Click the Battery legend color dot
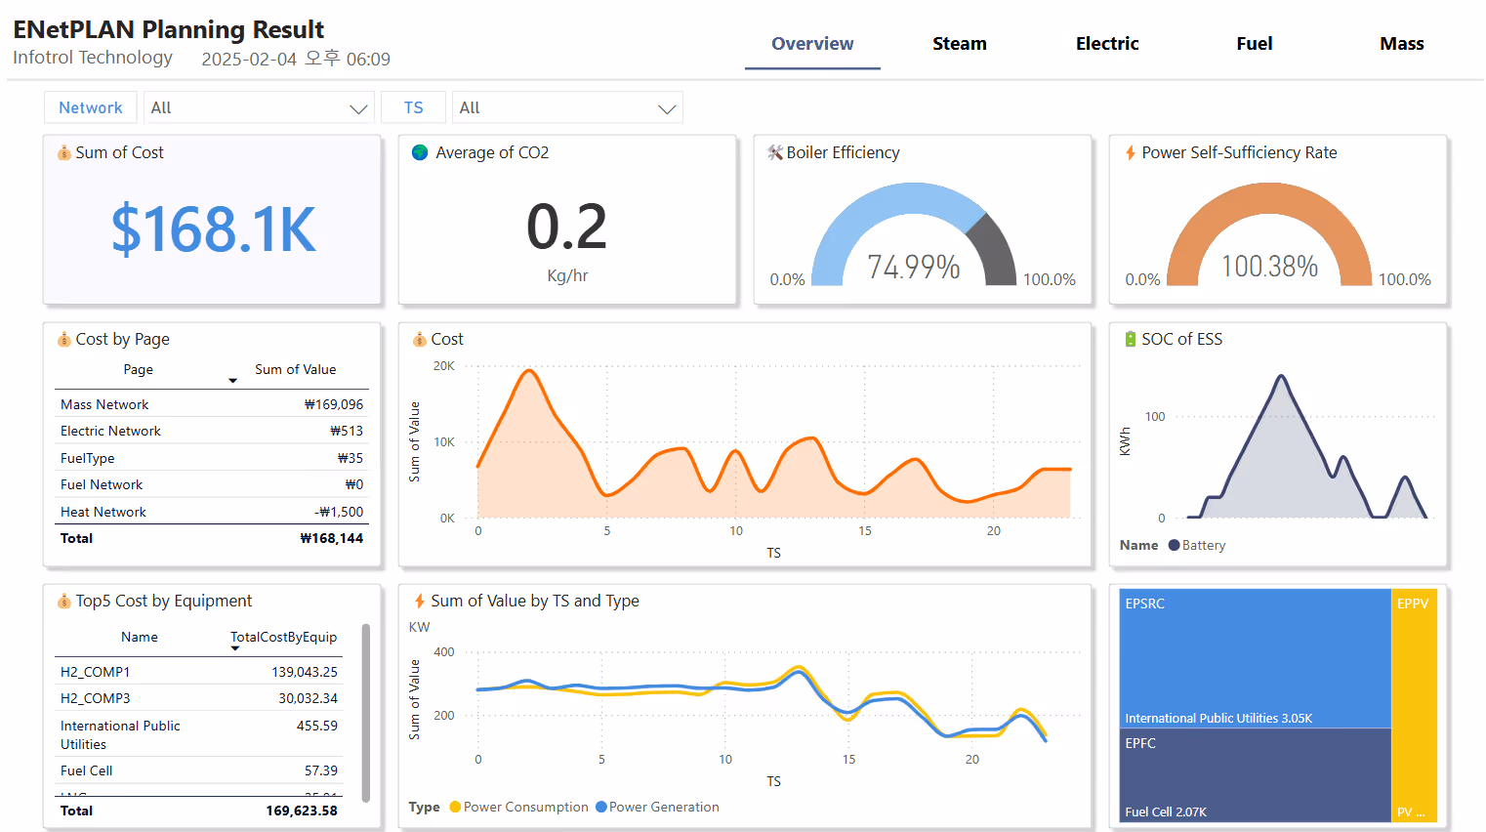 [x=1175, y=546]
